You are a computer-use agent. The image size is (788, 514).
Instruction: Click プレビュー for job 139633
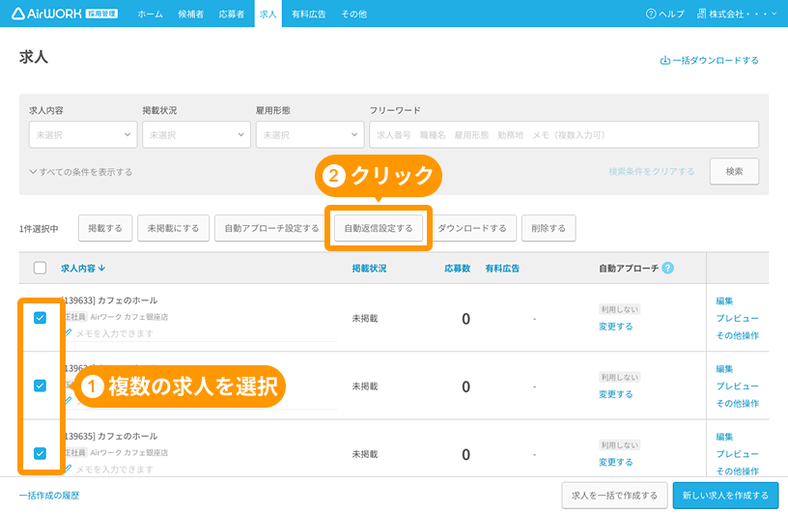click(x=737, y=318)
